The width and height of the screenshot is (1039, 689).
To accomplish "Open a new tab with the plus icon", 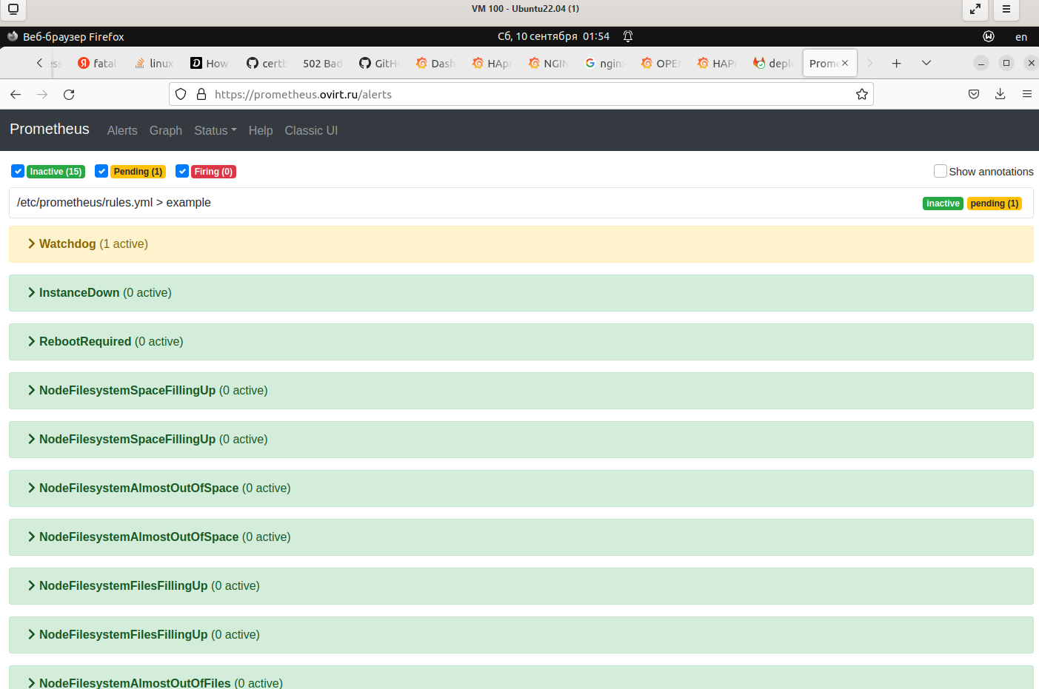I will 896,64.
